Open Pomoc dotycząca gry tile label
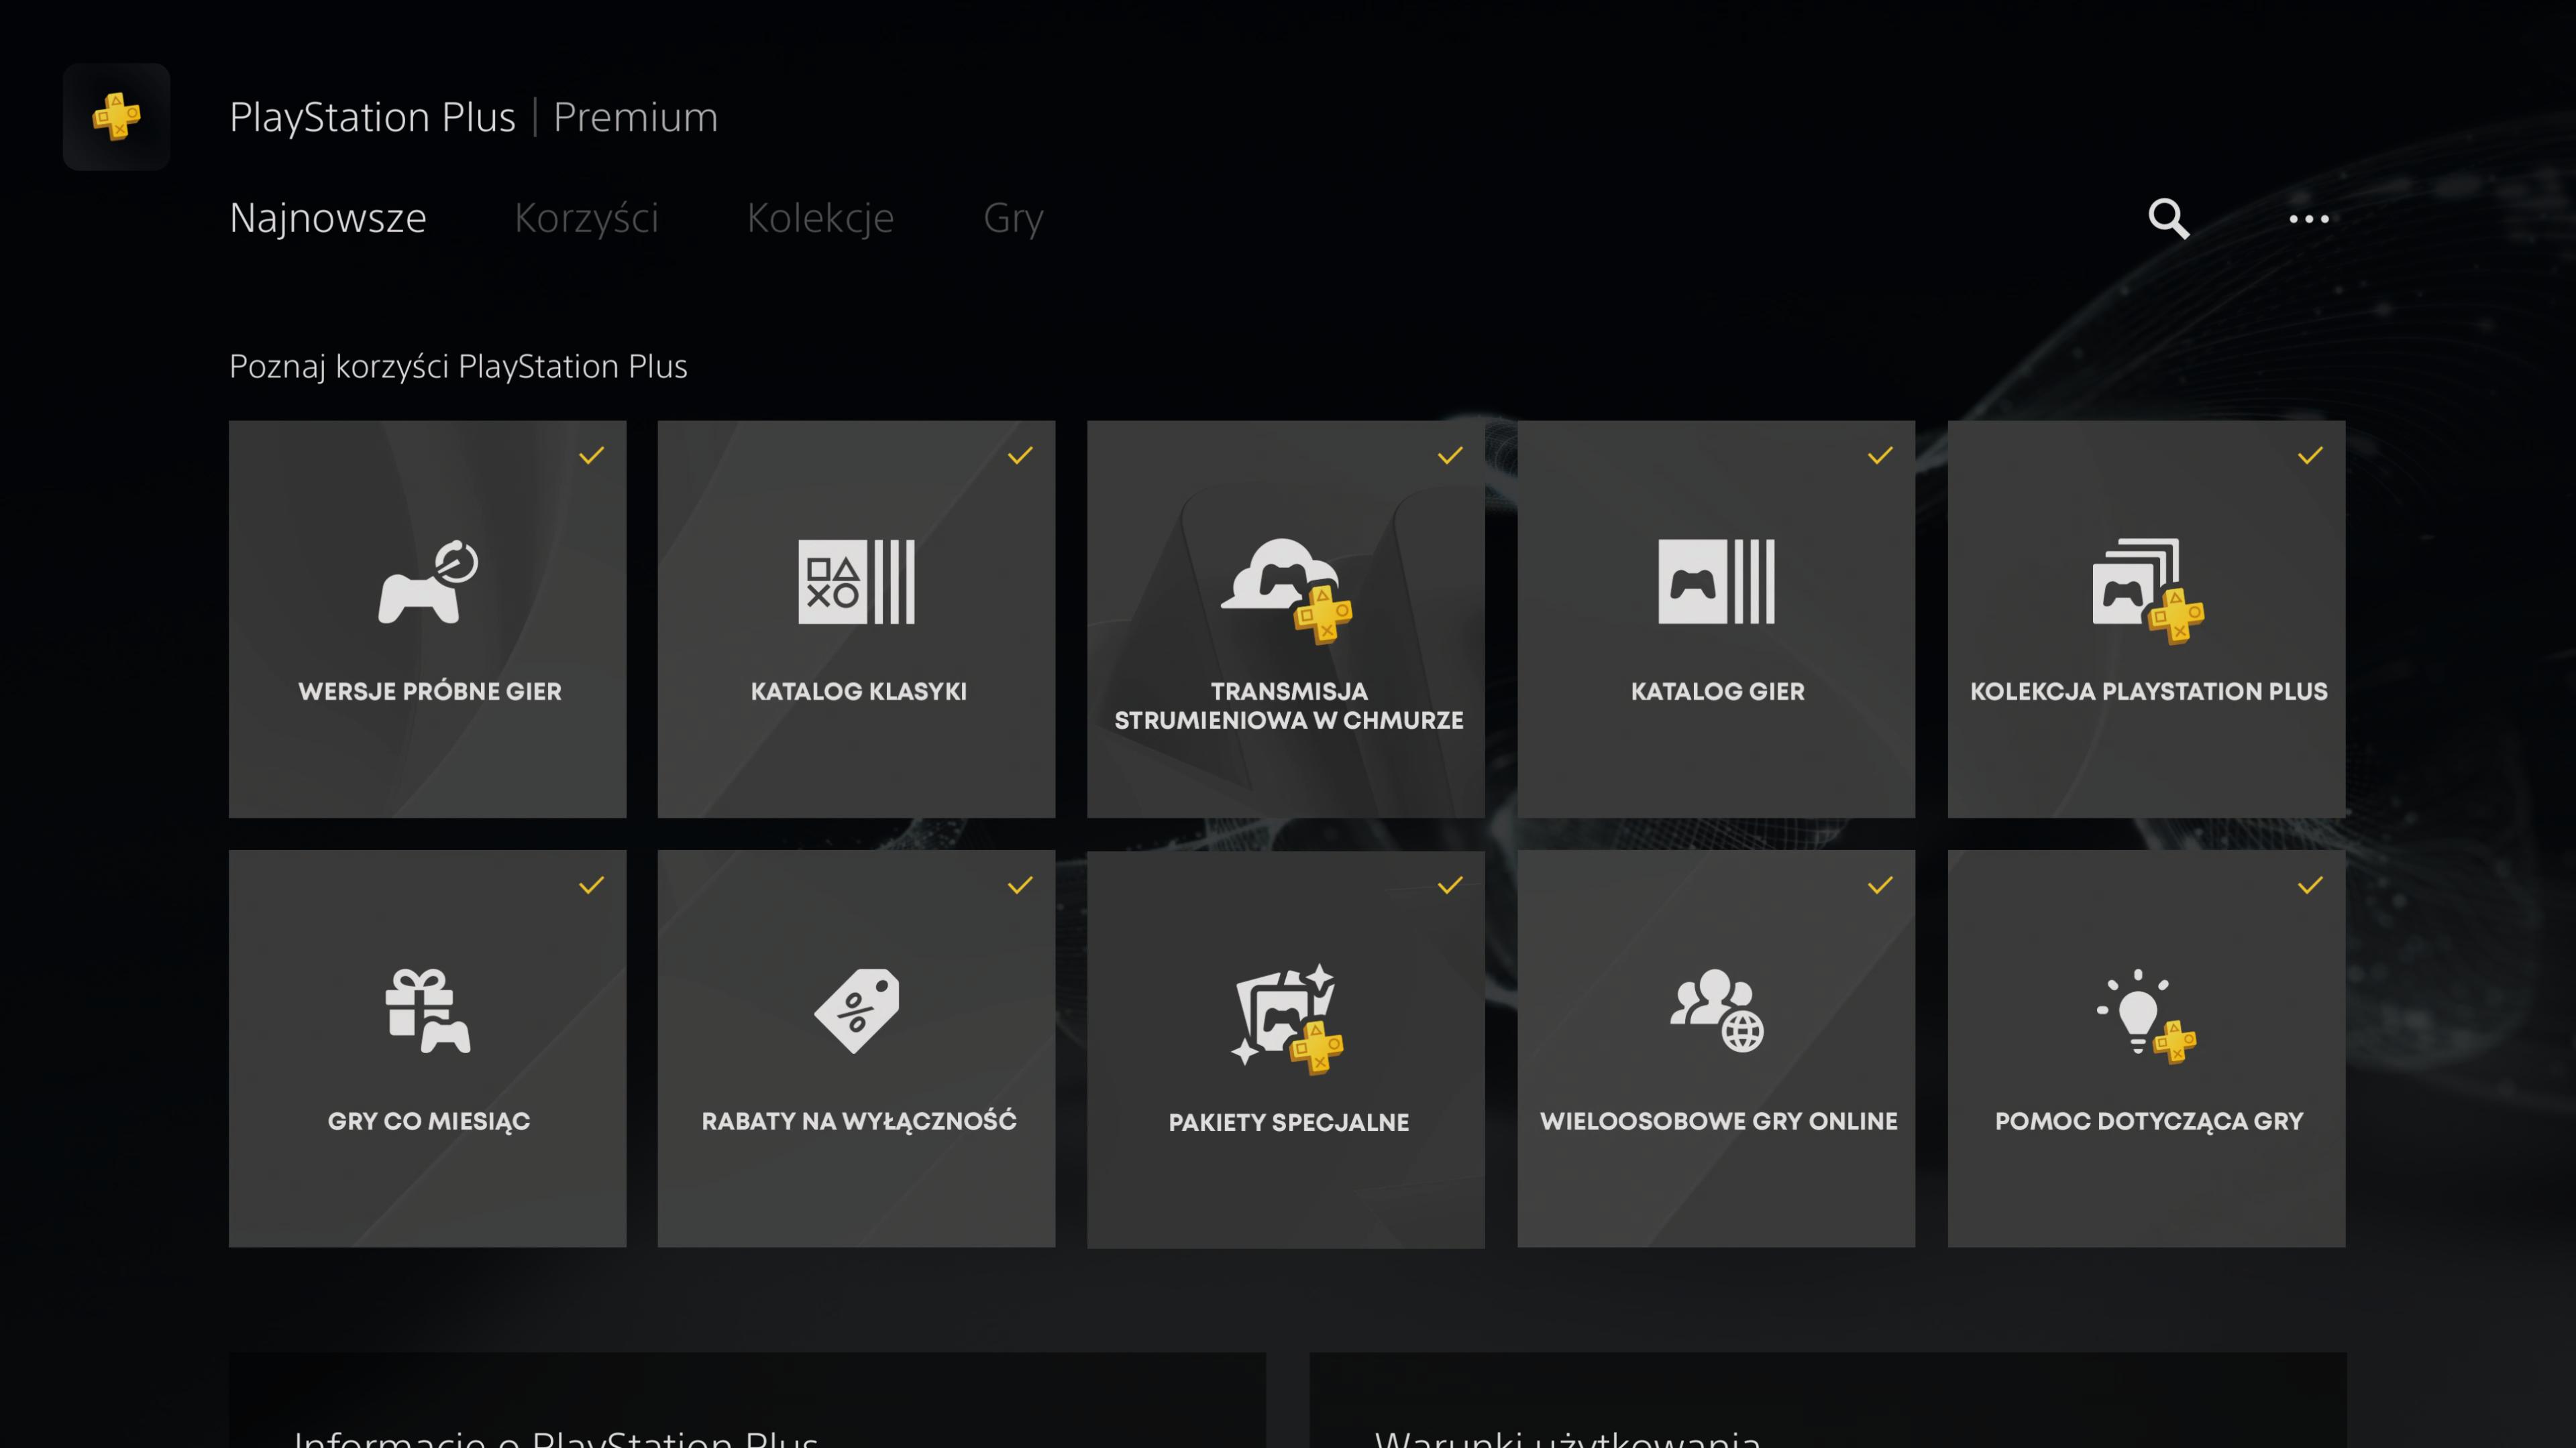The height and width of the screenshot is (1448, 2576). point(2148,1120)
